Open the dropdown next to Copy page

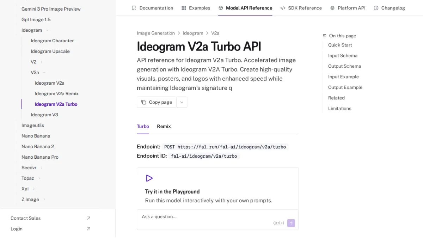tap(182, 102)
